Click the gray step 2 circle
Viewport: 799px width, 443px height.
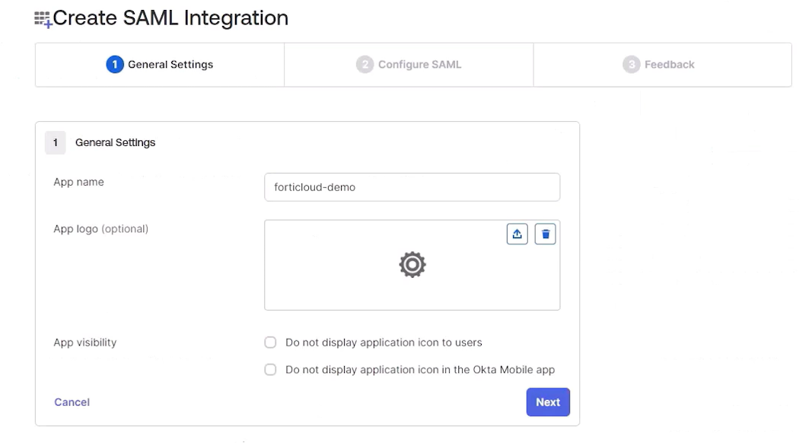(364, 65)
